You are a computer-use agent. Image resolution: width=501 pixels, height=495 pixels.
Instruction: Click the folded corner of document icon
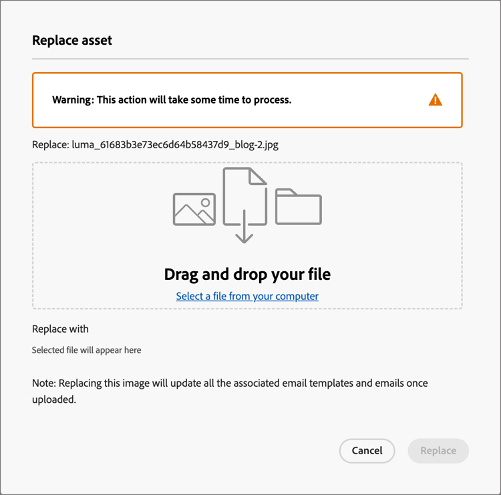[258, 176]
